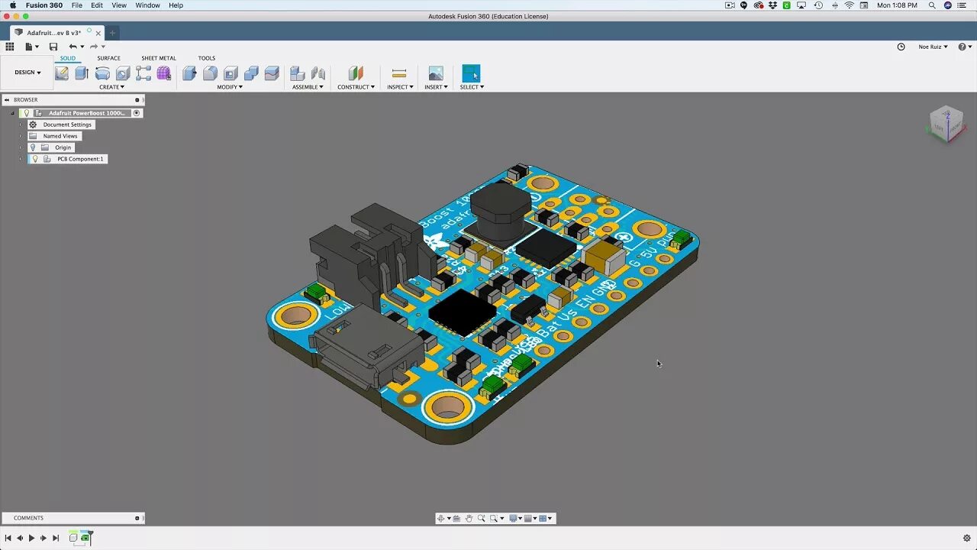Viewport: 977px width, 550px height.
Task: Toggle visibility bulb of Adafruit PowerBoost root
Action: pyautogui.click(x=26, y=113)
